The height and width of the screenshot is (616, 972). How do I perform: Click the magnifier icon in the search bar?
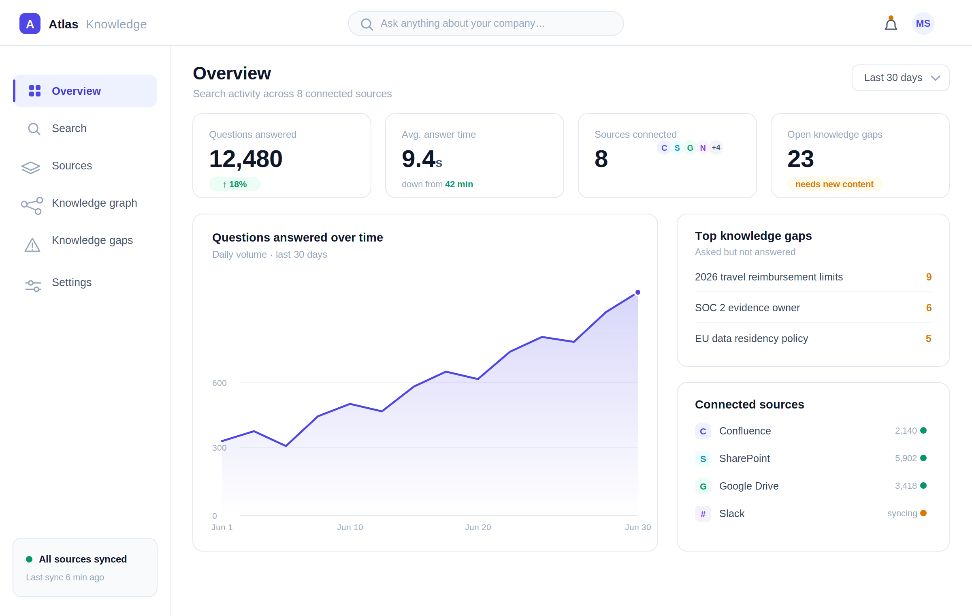(x=367, y=24)
